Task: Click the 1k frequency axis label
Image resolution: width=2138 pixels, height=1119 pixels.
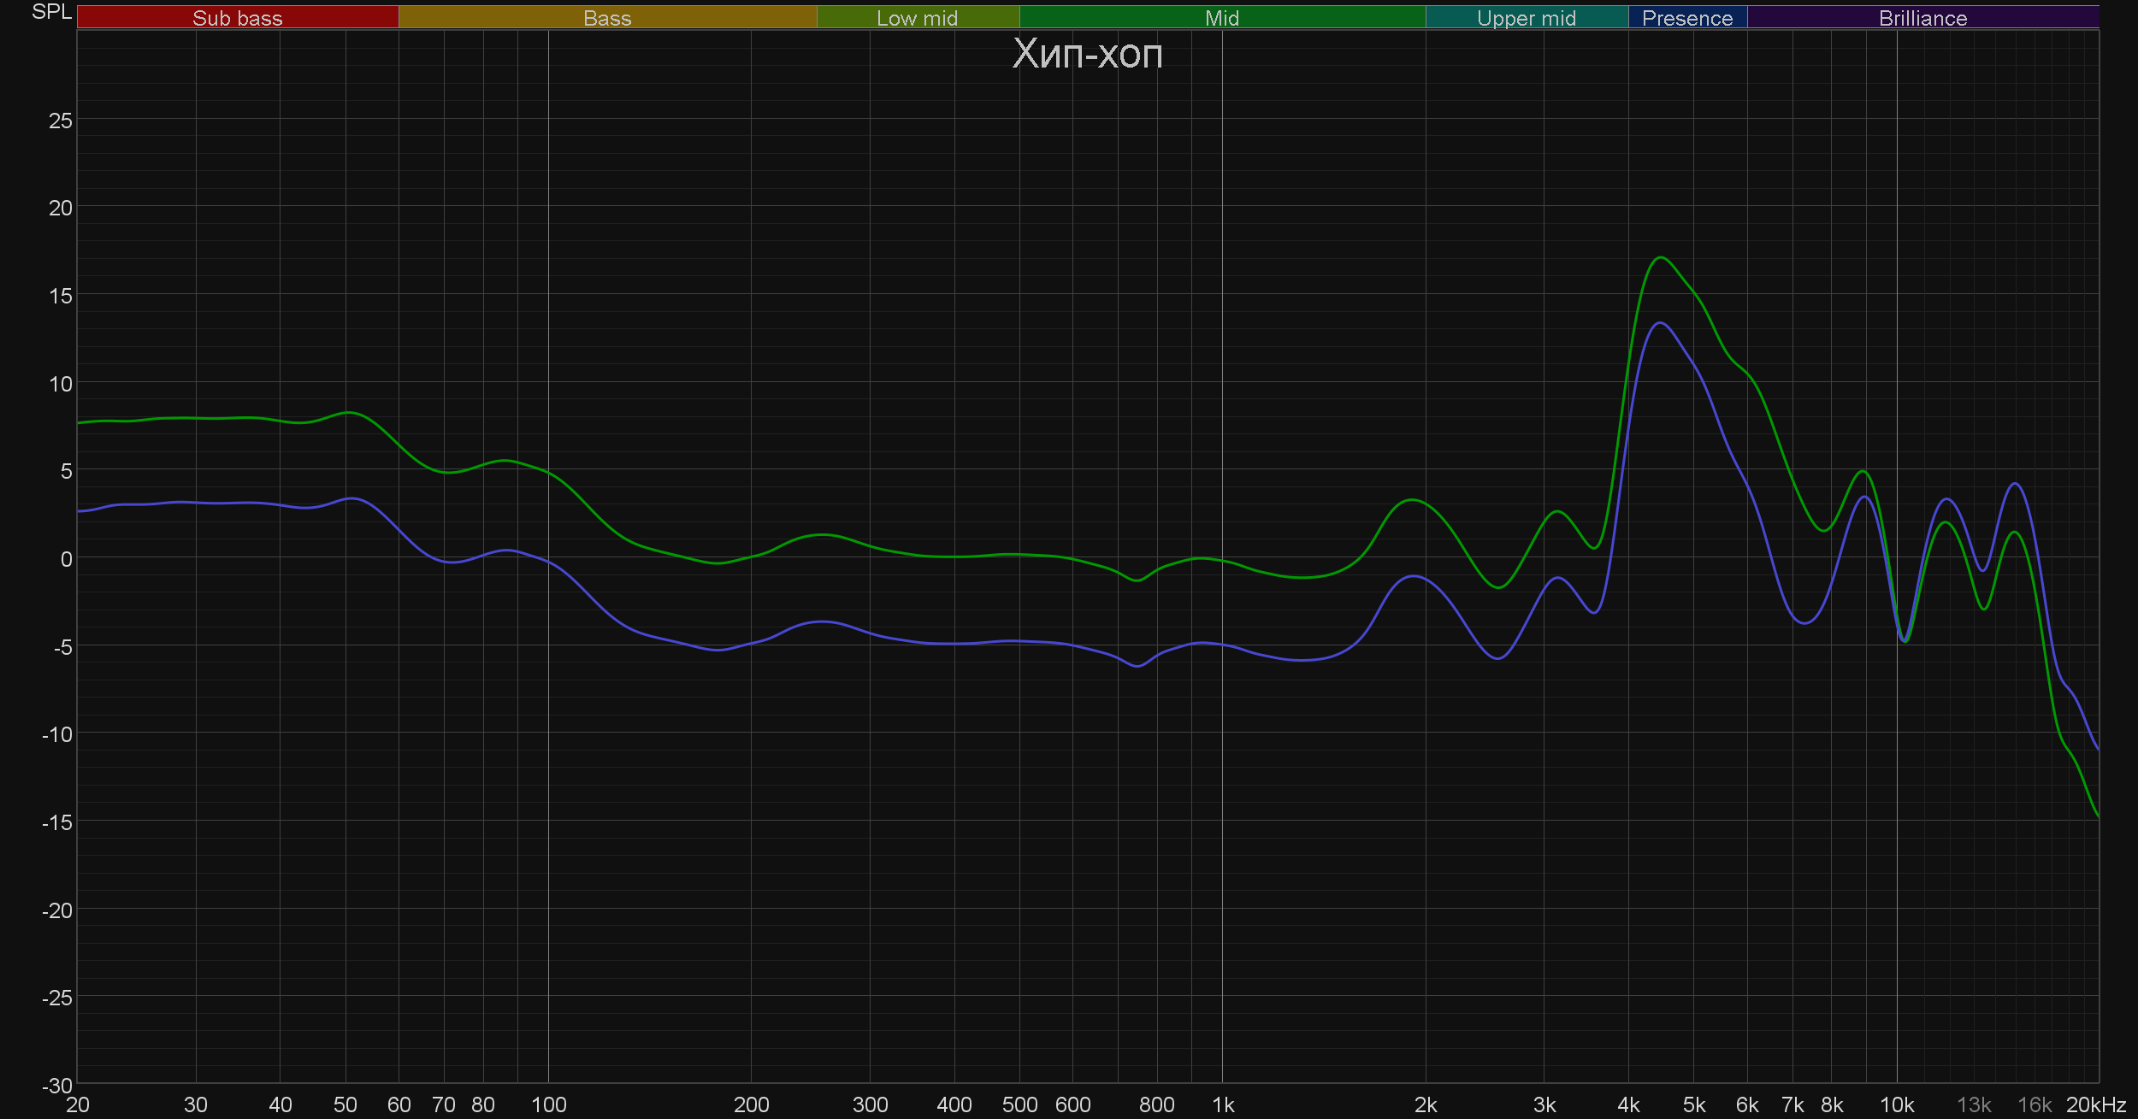Action: point(1223,1105)
